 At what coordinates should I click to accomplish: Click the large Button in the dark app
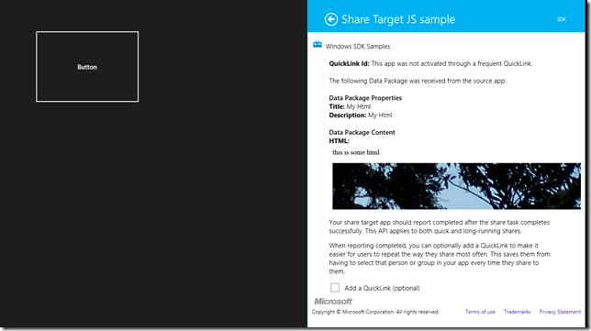[x=87, y=67]
